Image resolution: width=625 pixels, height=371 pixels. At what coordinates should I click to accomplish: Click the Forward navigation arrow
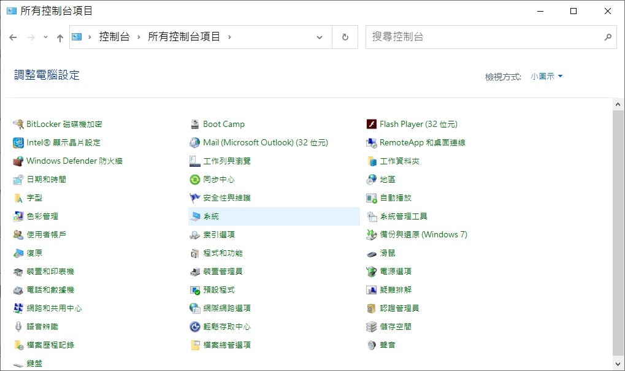click(x=31, y=37)
